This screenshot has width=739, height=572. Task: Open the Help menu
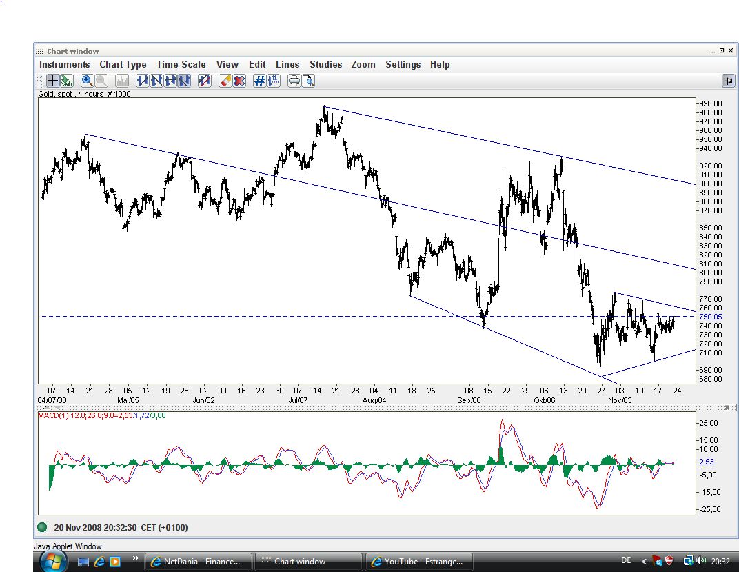click(x=440, y=65)
